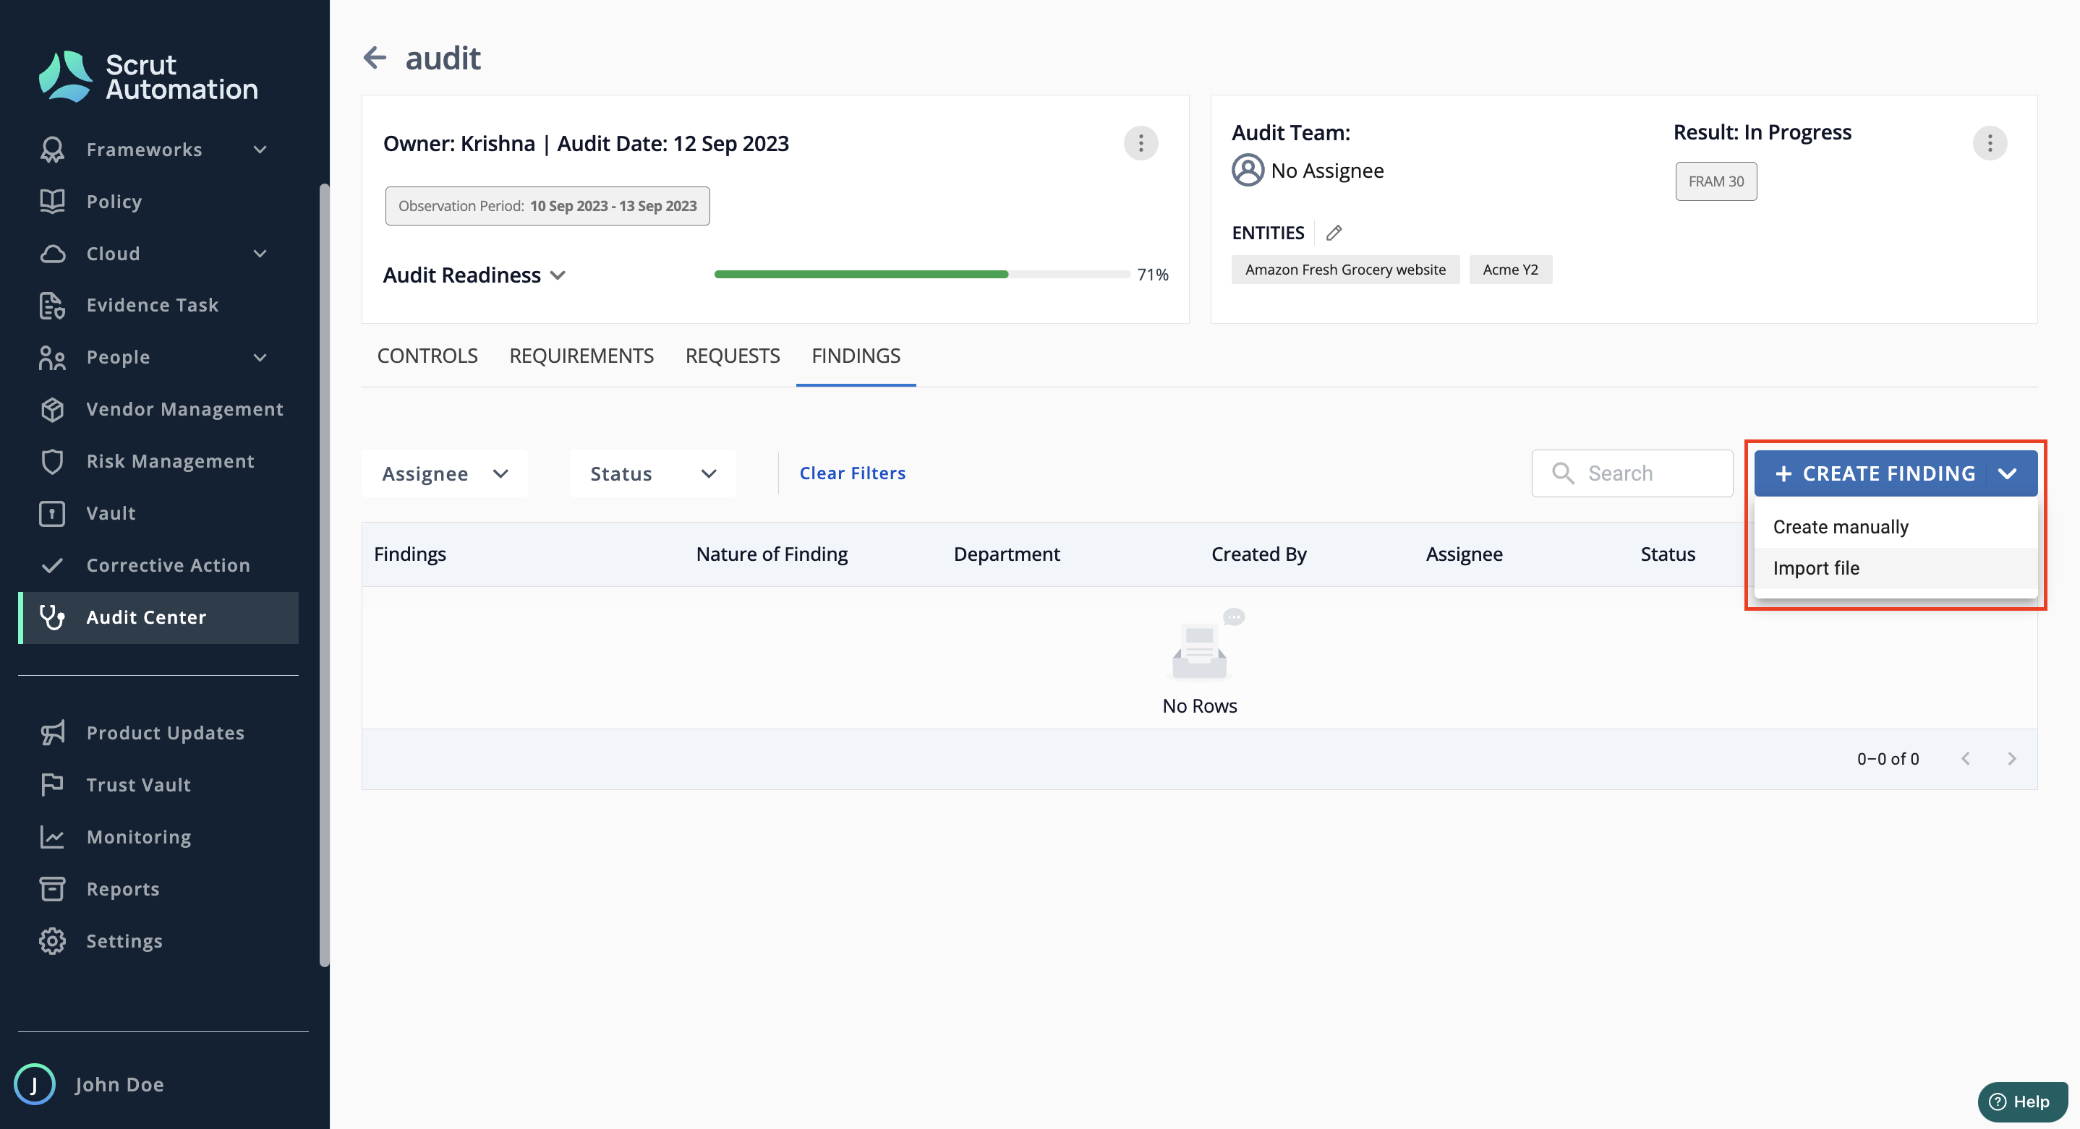
Task: Edit entities with the pencil icon
Action: [1334, 233]
